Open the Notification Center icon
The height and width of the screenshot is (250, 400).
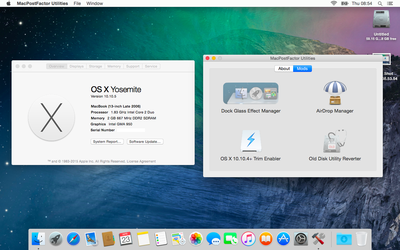pyautogui.click(x=390, y=3)
